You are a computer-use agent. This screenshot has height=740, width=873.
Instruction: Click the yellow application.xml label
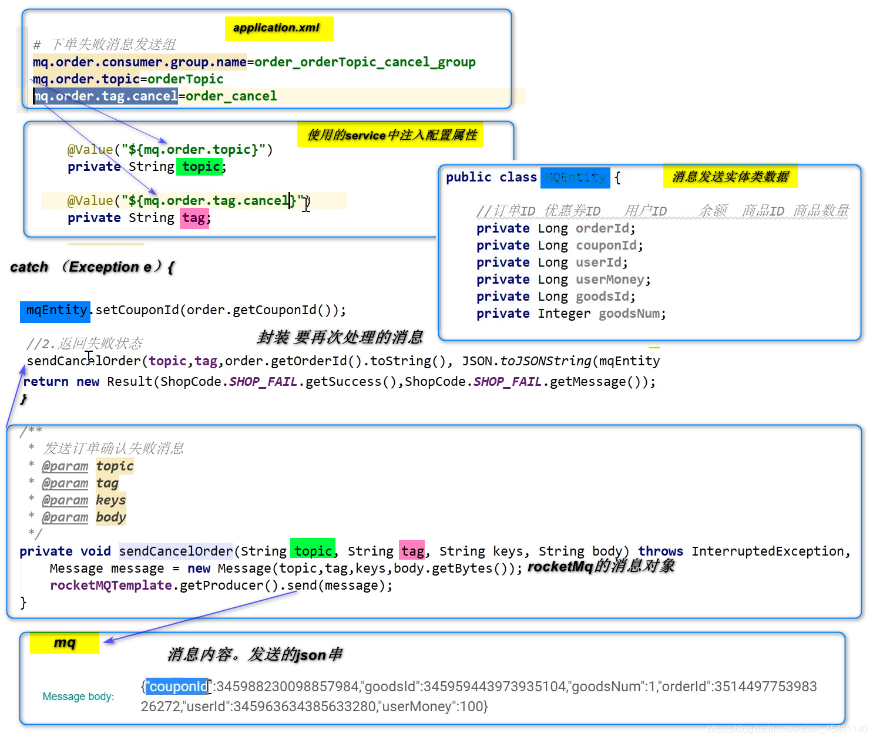279,28
